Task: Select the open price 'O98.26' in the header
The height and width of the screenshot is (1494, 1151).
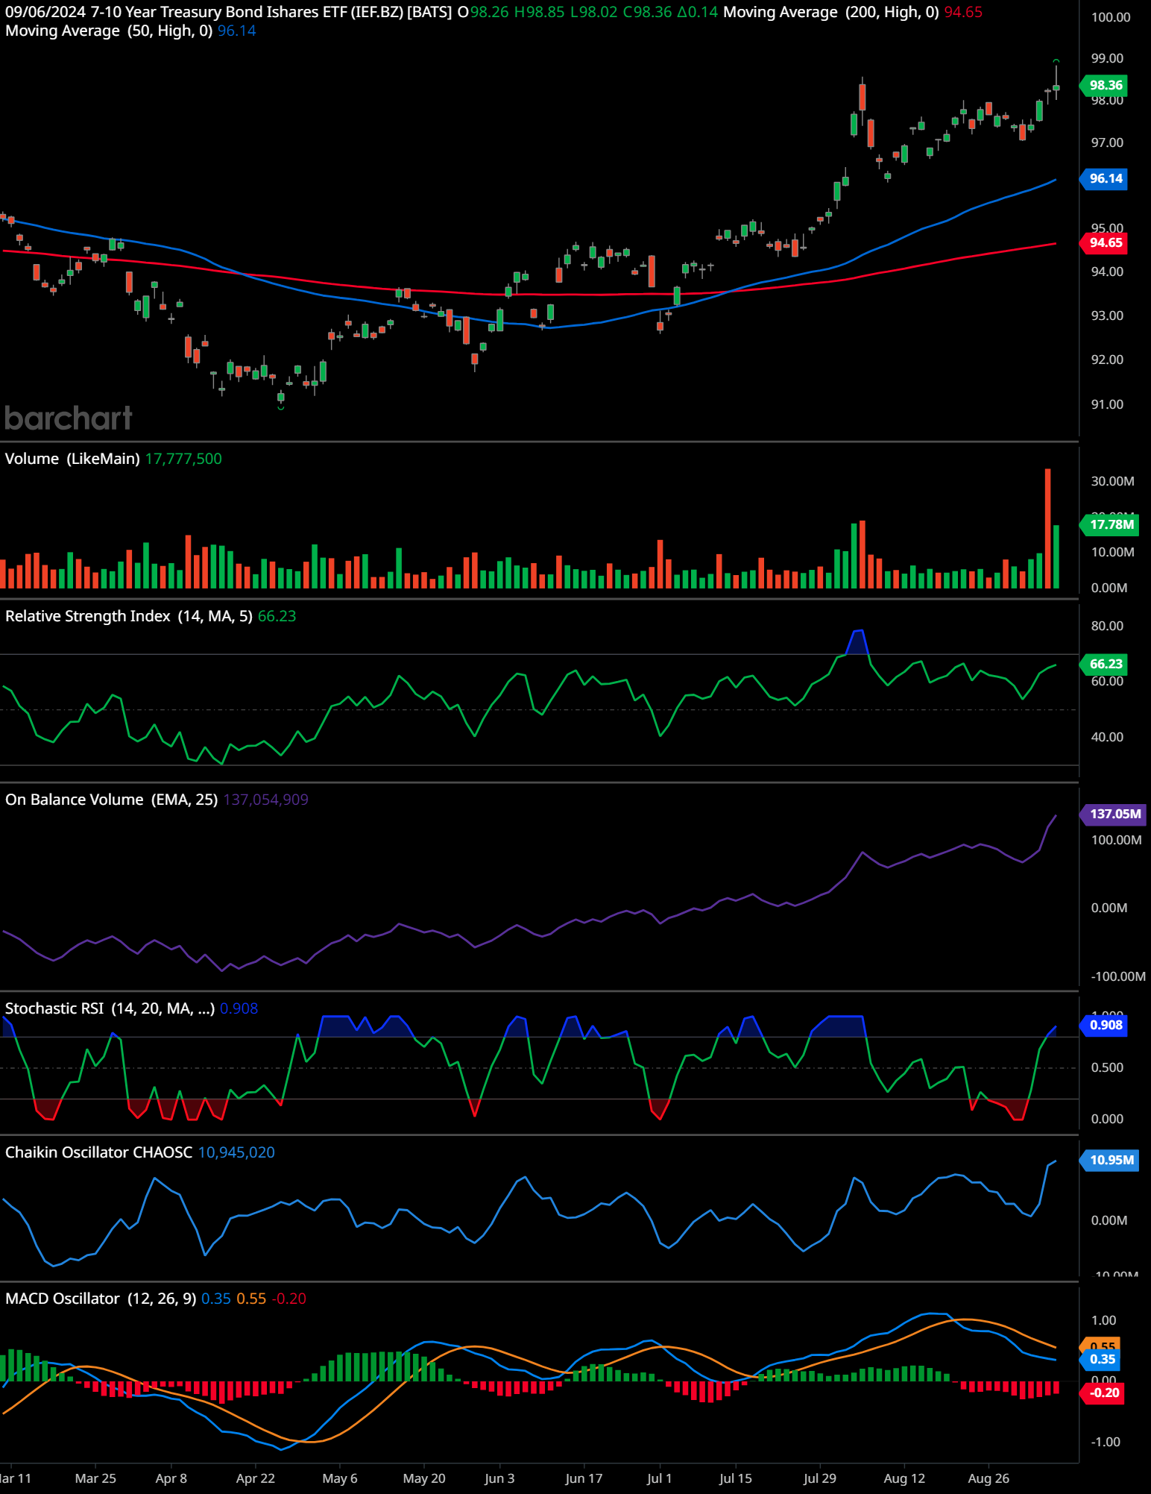Action: pyautogui.click(x=482, y=13)
